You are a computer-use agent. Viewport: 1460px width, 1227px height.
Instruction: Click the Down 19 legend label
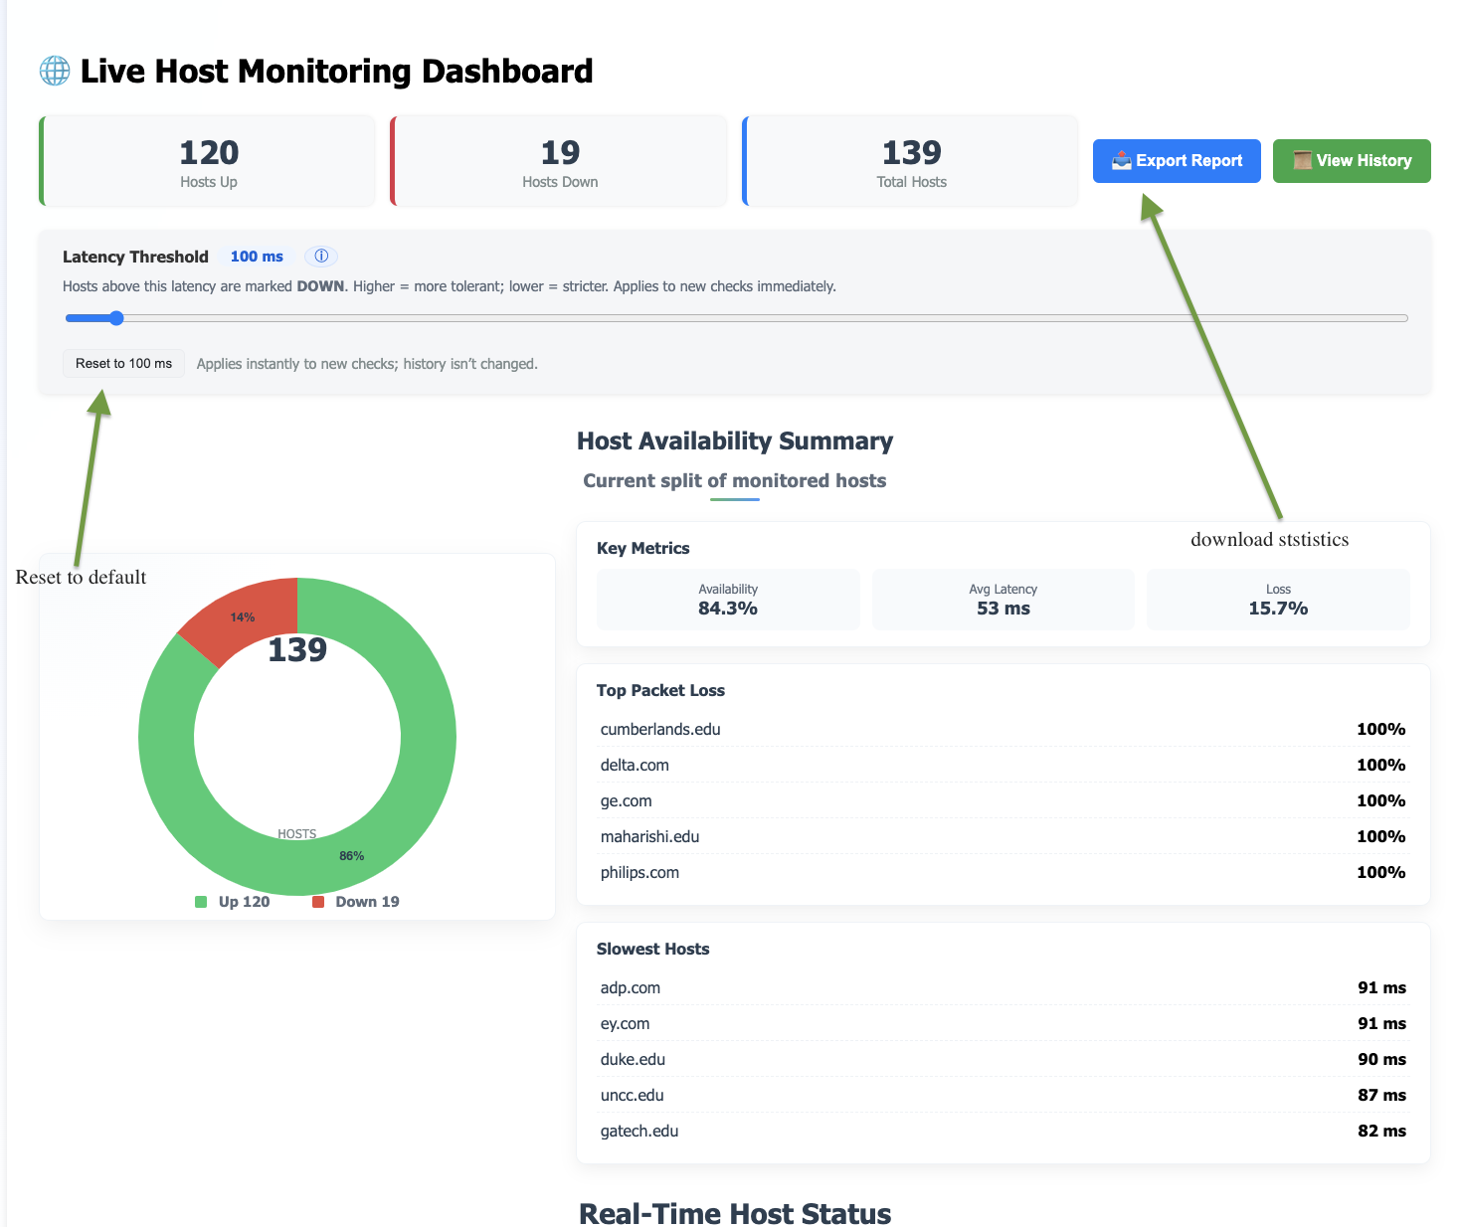(x=367, y=902)
